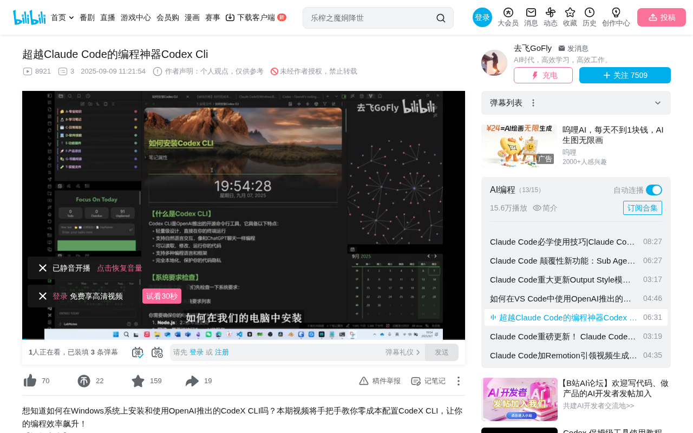Show collection 简介 description
Viewport: 693px width, 433px height.
click(545, 208)
